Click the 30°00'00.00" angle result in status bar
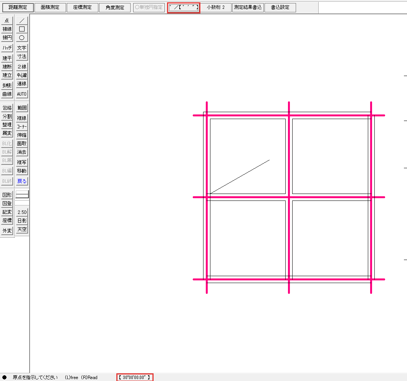Screen dimensions: 407x381 (135, 378)
